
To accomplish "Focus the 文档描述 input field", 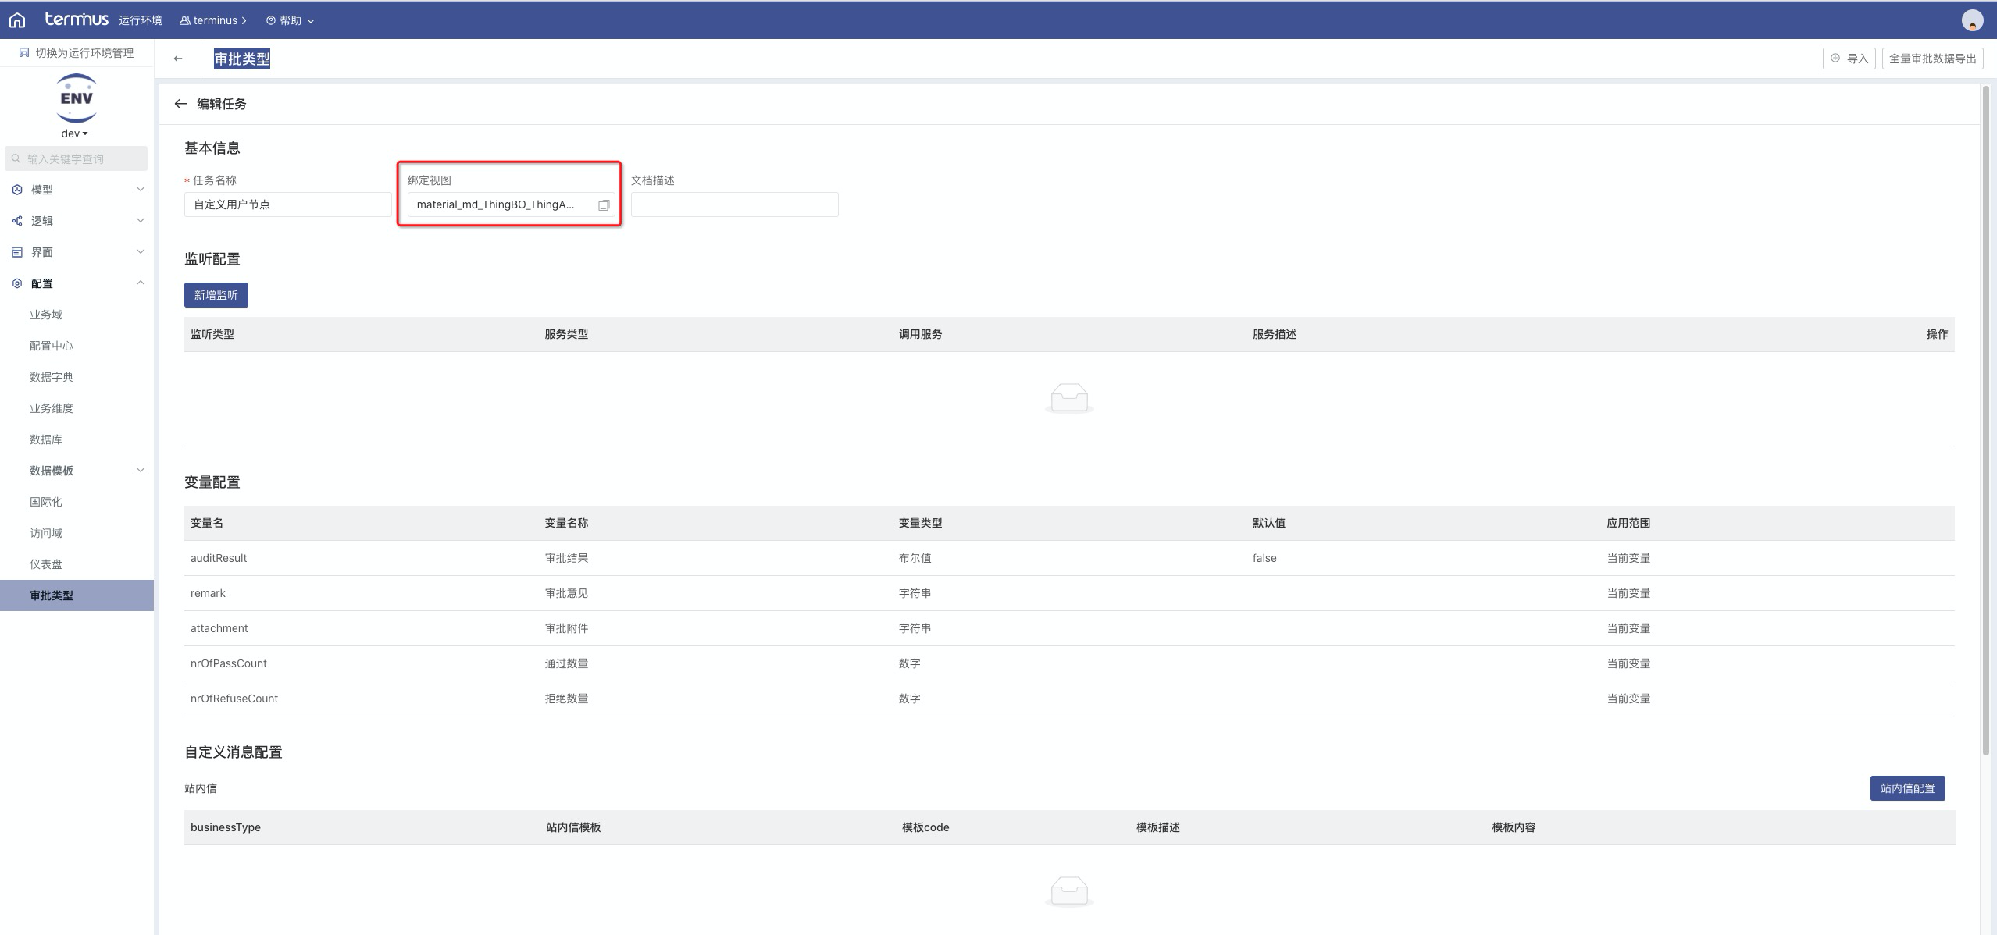I will coord(735,204).
